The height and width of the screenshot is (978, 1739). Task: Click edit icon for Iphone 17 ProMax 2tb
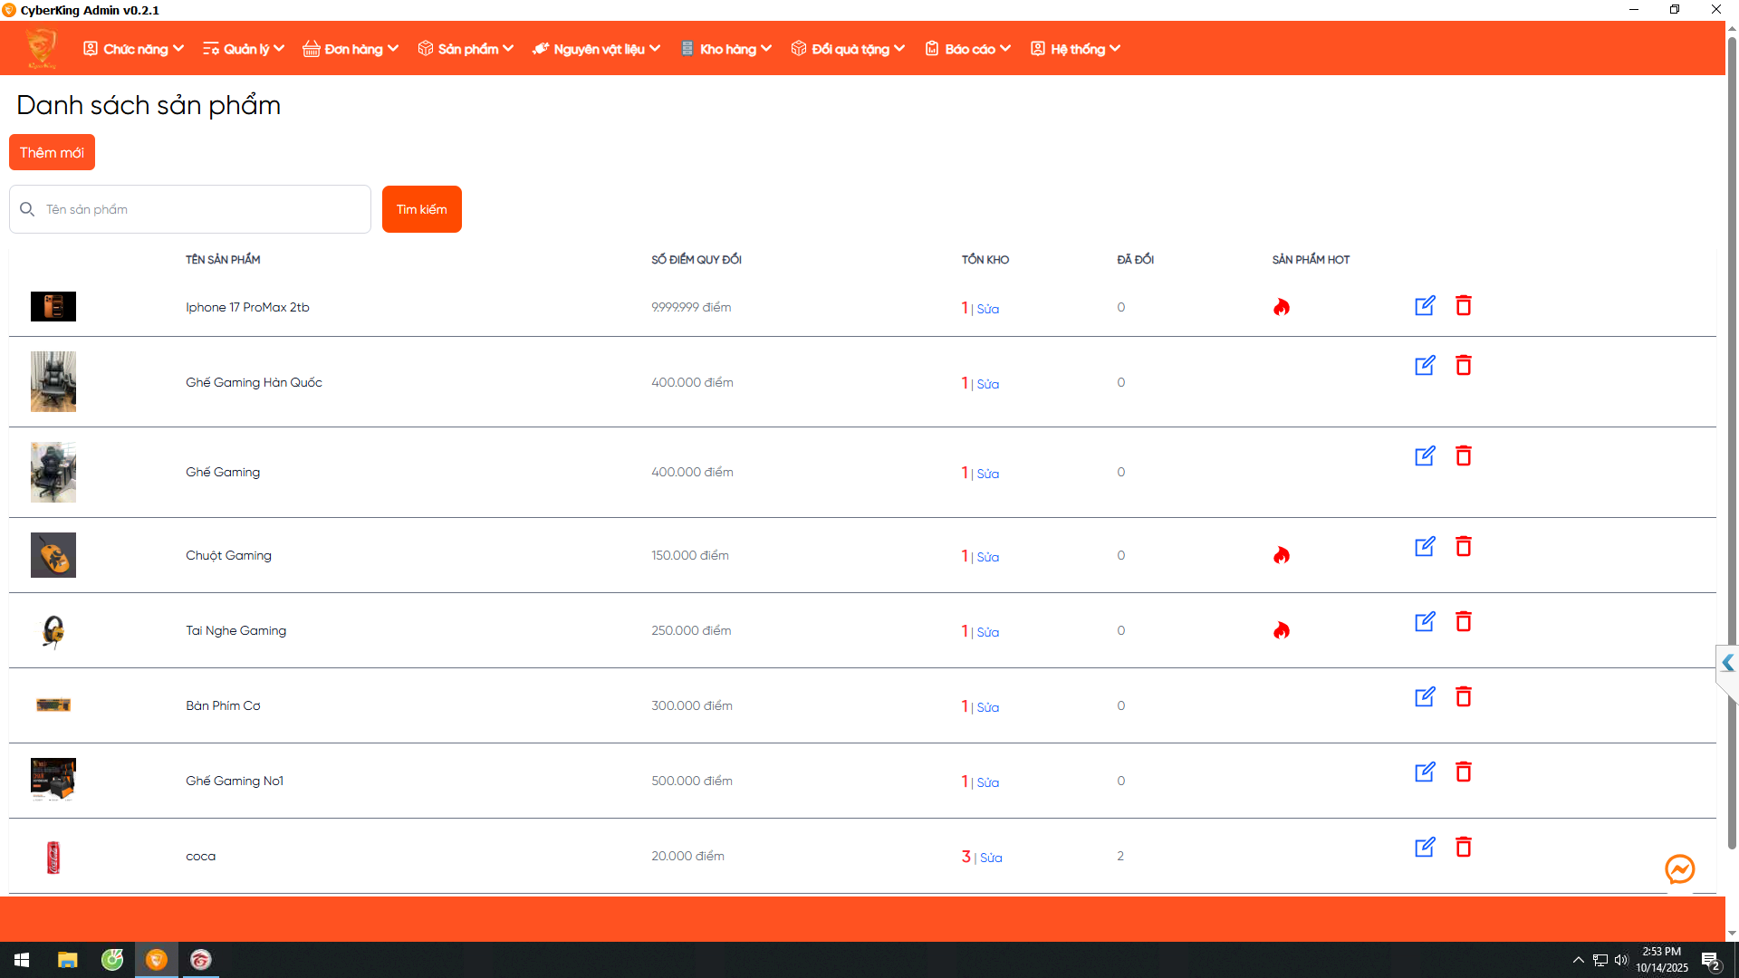pyautogui.click(x=1425, y=306)
